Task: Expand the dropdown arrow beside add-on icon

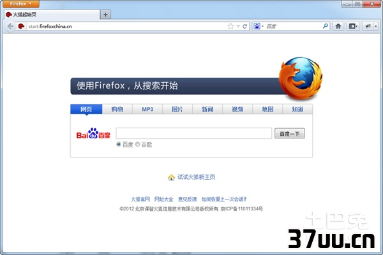Action: 376,26
